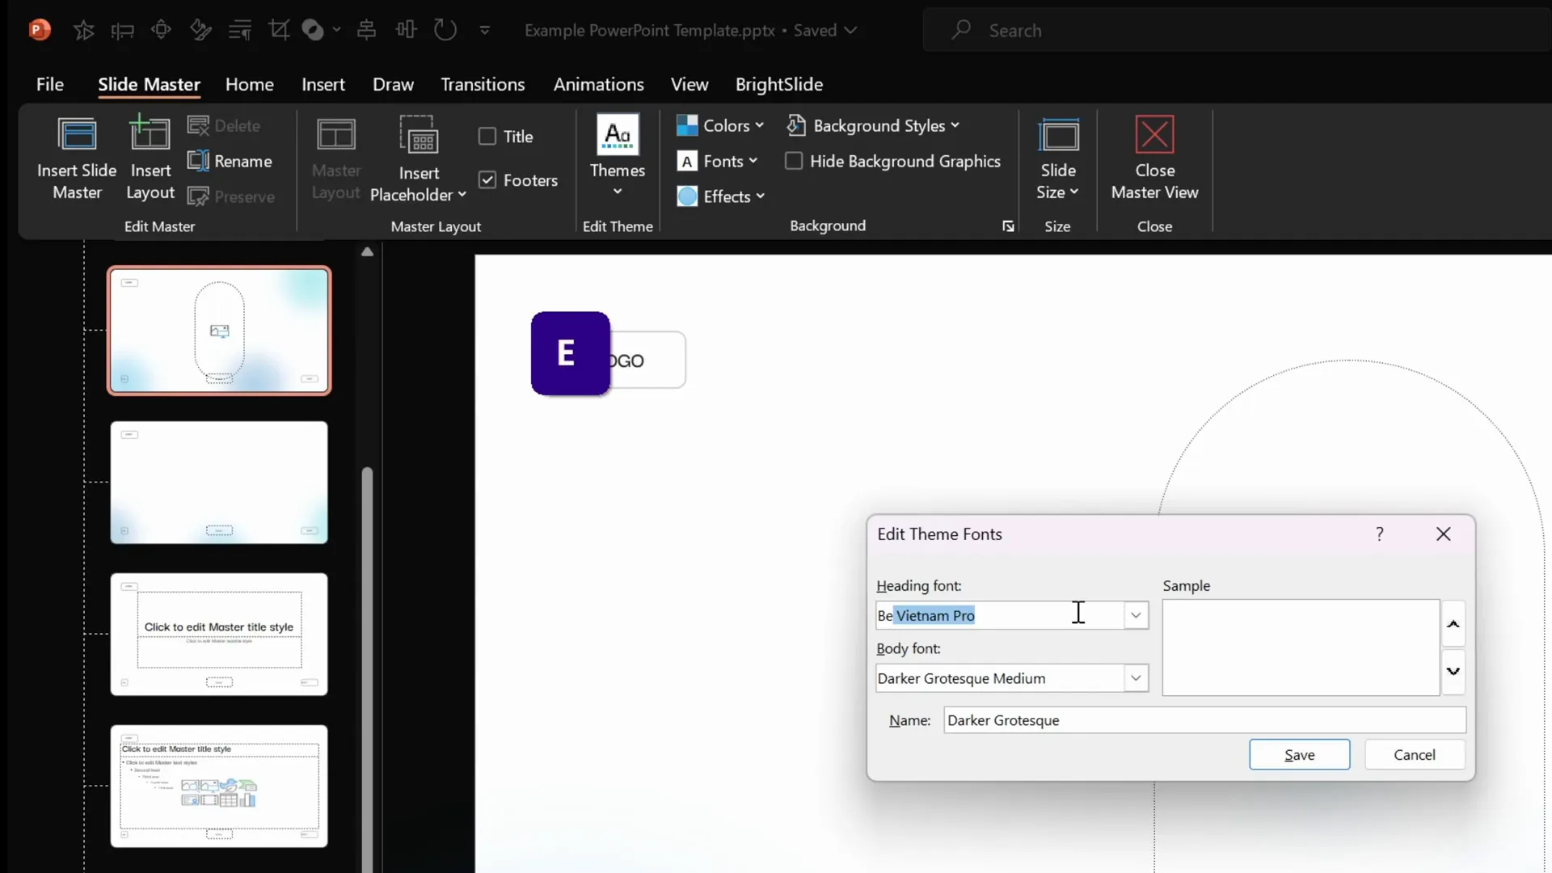Click the Body font field Darker Grotesque Medium
Image resolution: width=1552 pixels, height=873 pixels.
(x=999, y=678)
